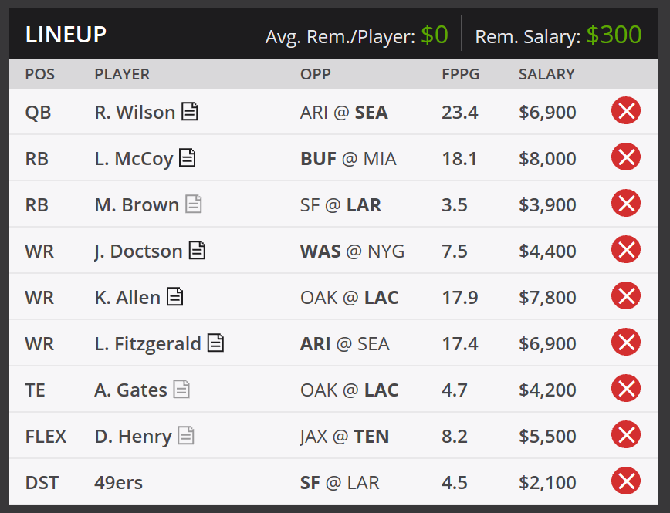Open D. Henry's player notes icon
This screenshot has width=670, height=513.
(186, 436)
